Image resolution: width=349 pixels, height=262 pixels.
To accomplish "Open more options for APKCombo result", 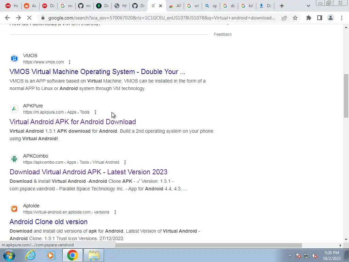I will [125, 162].
